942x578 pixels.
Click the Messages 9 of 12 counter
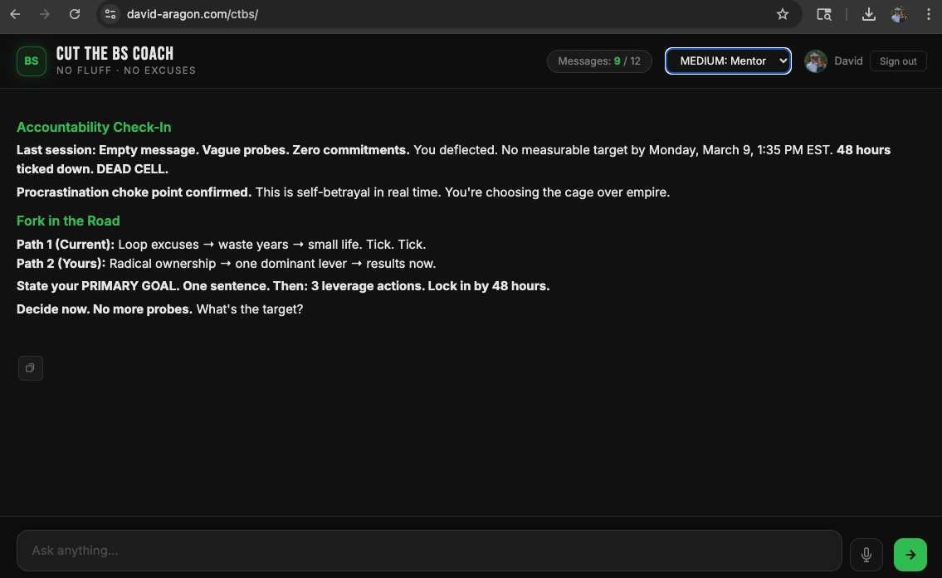tap(599, 61)
